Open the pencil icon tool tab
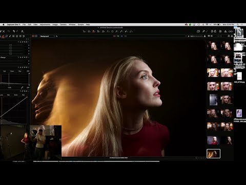 click(10, 36)
